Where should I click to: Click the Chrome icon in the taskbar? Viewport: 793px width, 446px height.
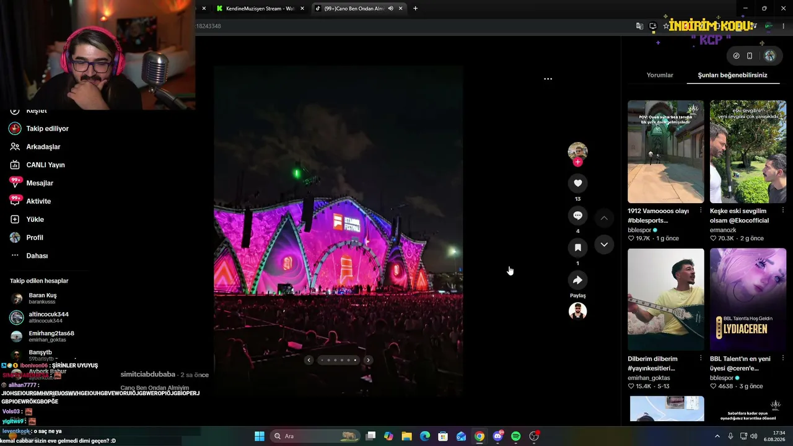[480, 436]
